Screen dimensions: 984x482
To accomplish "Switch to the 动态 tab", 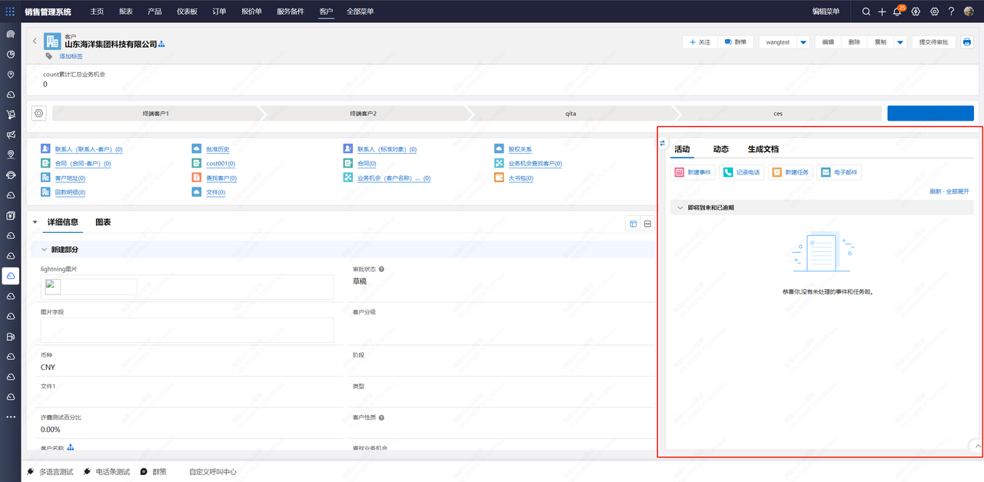I will click(720, 149).
